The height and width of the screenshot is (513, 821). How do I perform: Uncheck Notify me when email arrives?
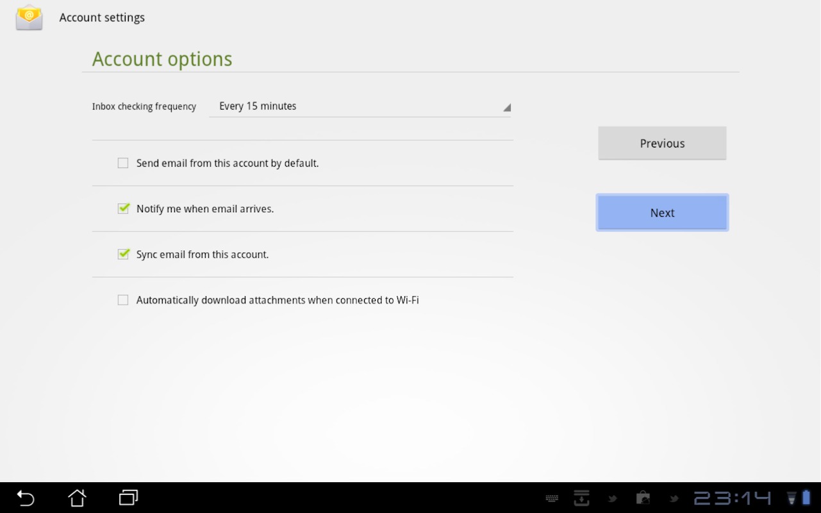[x=123, y=209]
